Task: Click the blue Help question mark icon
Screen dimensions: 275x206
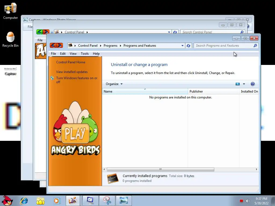Action: [x=252, y=84]
